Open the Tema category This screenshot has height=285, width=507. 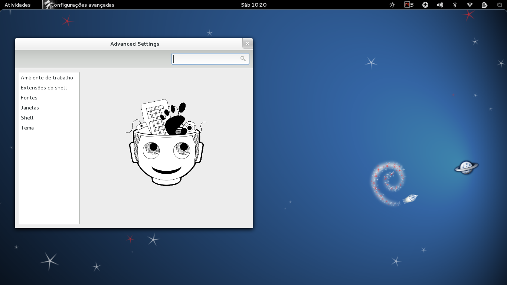27,128
